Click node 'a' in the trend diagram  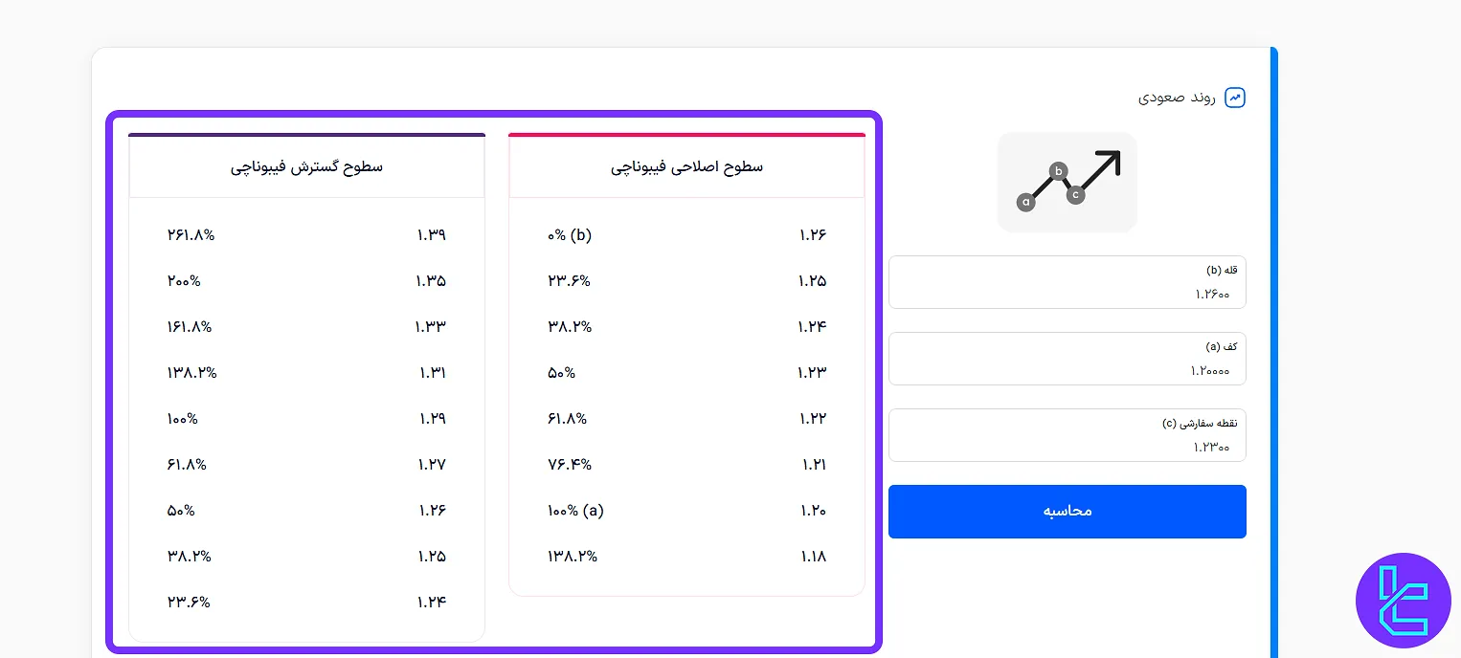[1025, 202]
